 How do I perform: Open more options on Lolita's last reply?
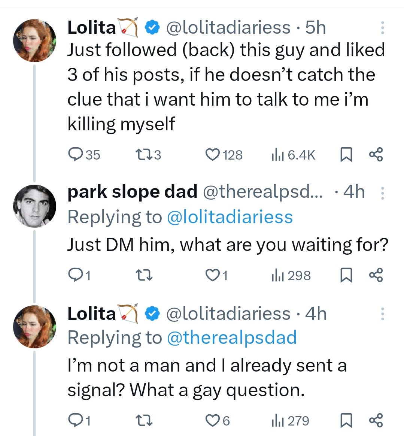(x=382, y=314)
